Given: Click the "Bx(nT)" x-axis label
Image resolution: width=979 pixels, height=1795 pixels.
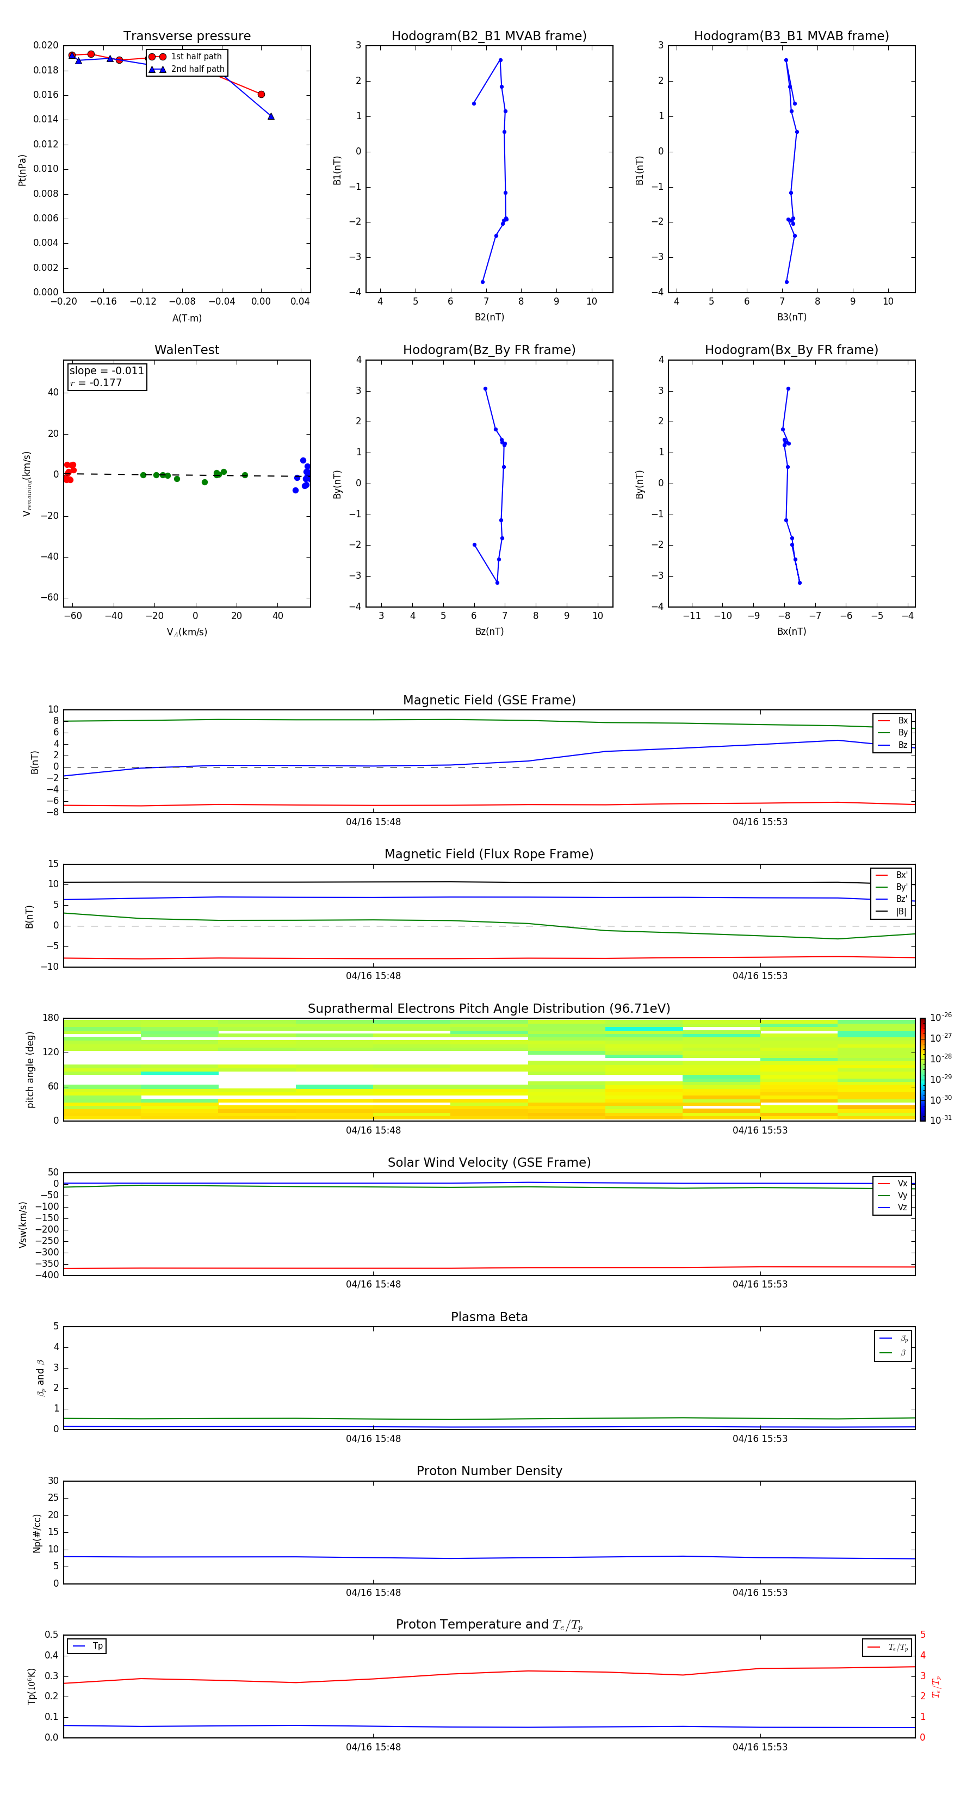Looking at the screenshot, I should click(x=791, y=632).
